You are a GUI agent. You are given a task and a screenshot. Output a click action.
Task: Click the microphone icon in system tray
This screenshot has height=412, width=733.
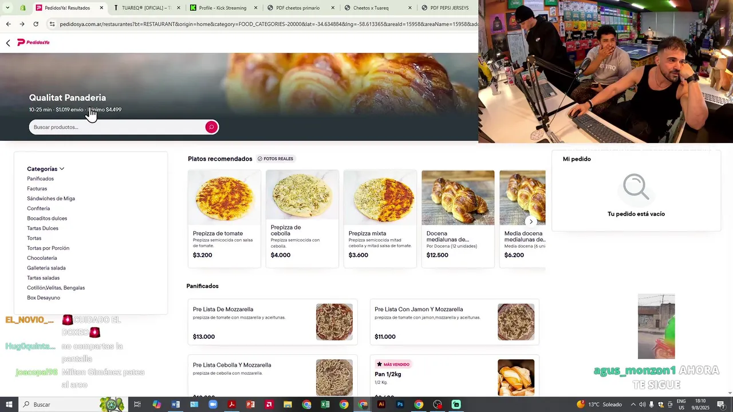coord(652,405)
